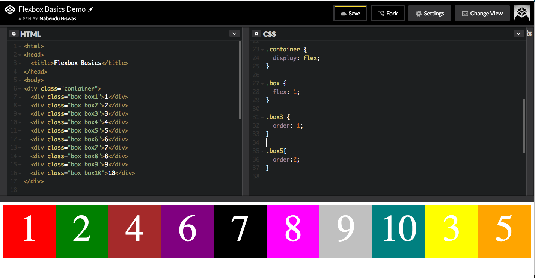Click the silver box numbered 9
Viewport: 535px width, 278px height.
pyautogui.click(x=346, y=231)
